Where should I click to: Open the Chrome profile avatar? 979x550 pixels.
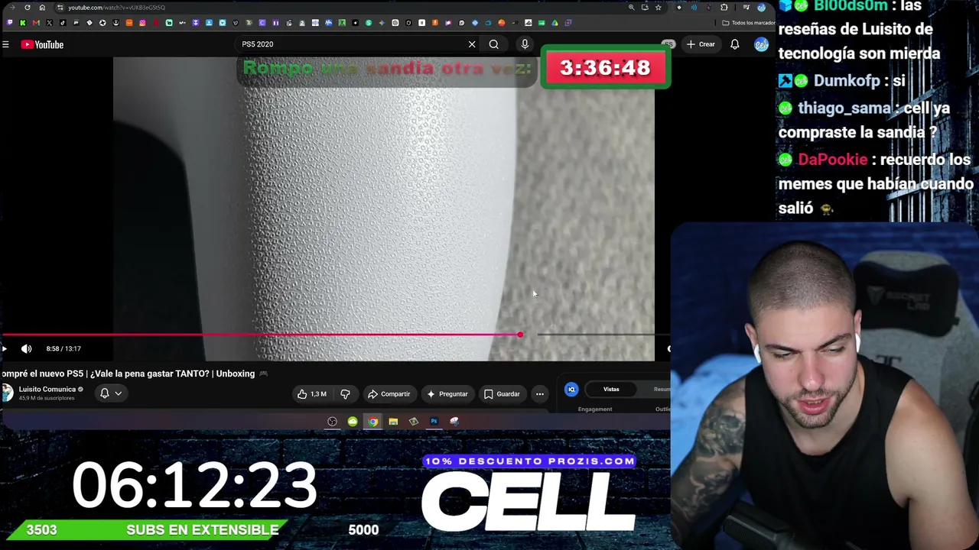761,8
